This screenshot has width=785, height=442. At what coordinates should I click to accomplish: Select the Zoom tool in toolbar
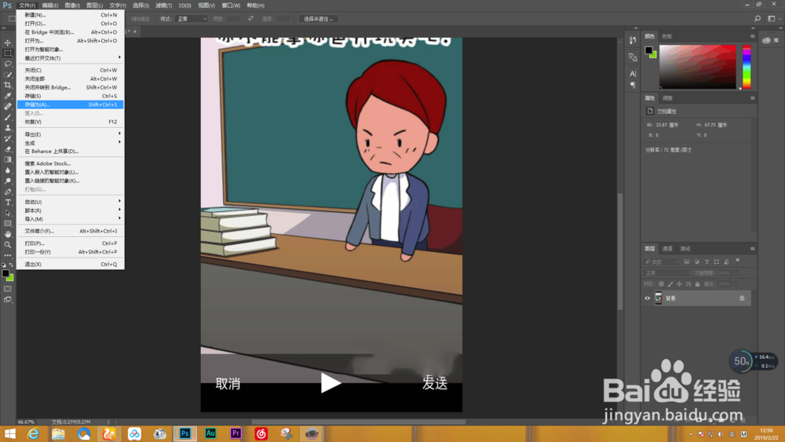tap(8, 245)
